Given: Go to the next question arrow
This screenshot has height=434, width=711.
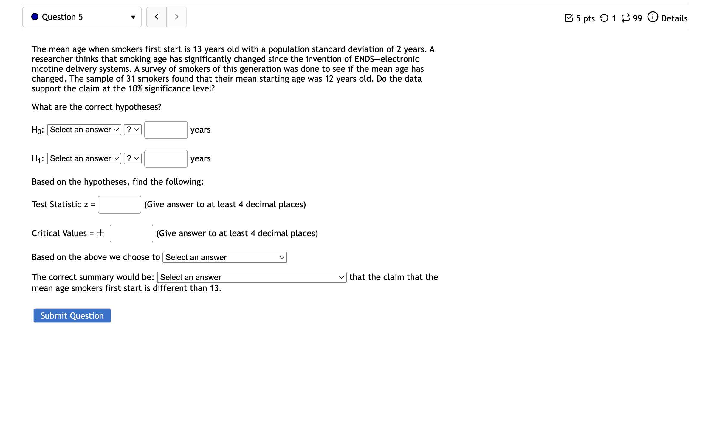Looking at the screenshot, I should pos(176,17).
